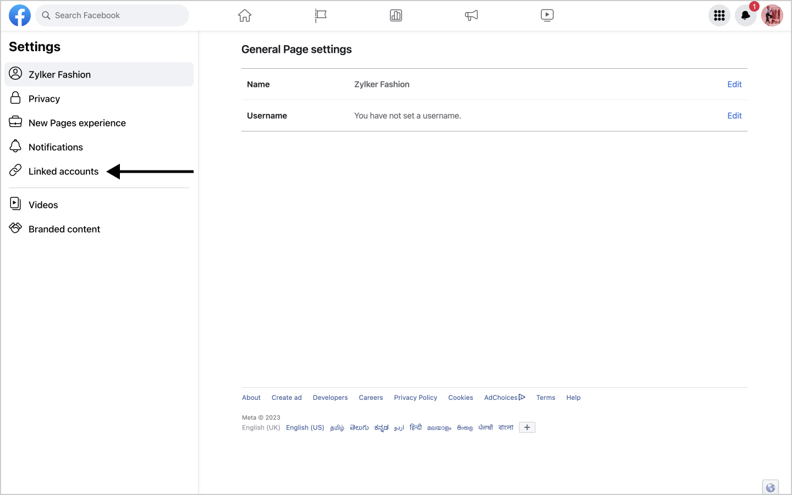Go to Notifications settings
Viewport: 792px width, 495px height.
(56, 147)
